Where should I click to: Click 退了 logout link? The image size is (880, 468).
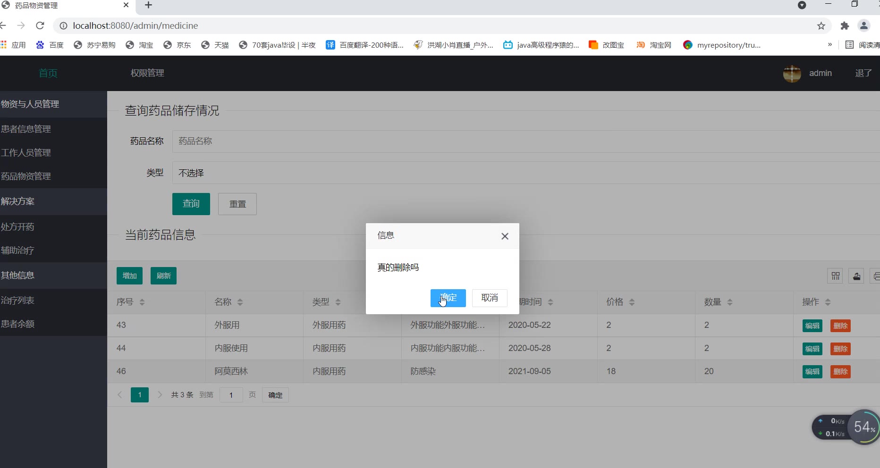tap(863, 73)
